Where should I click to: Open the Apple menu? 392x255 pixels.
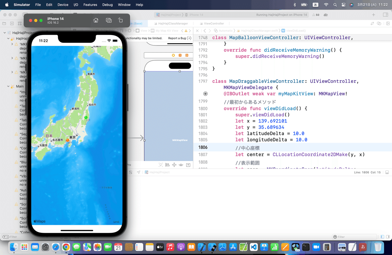point(7,5)
